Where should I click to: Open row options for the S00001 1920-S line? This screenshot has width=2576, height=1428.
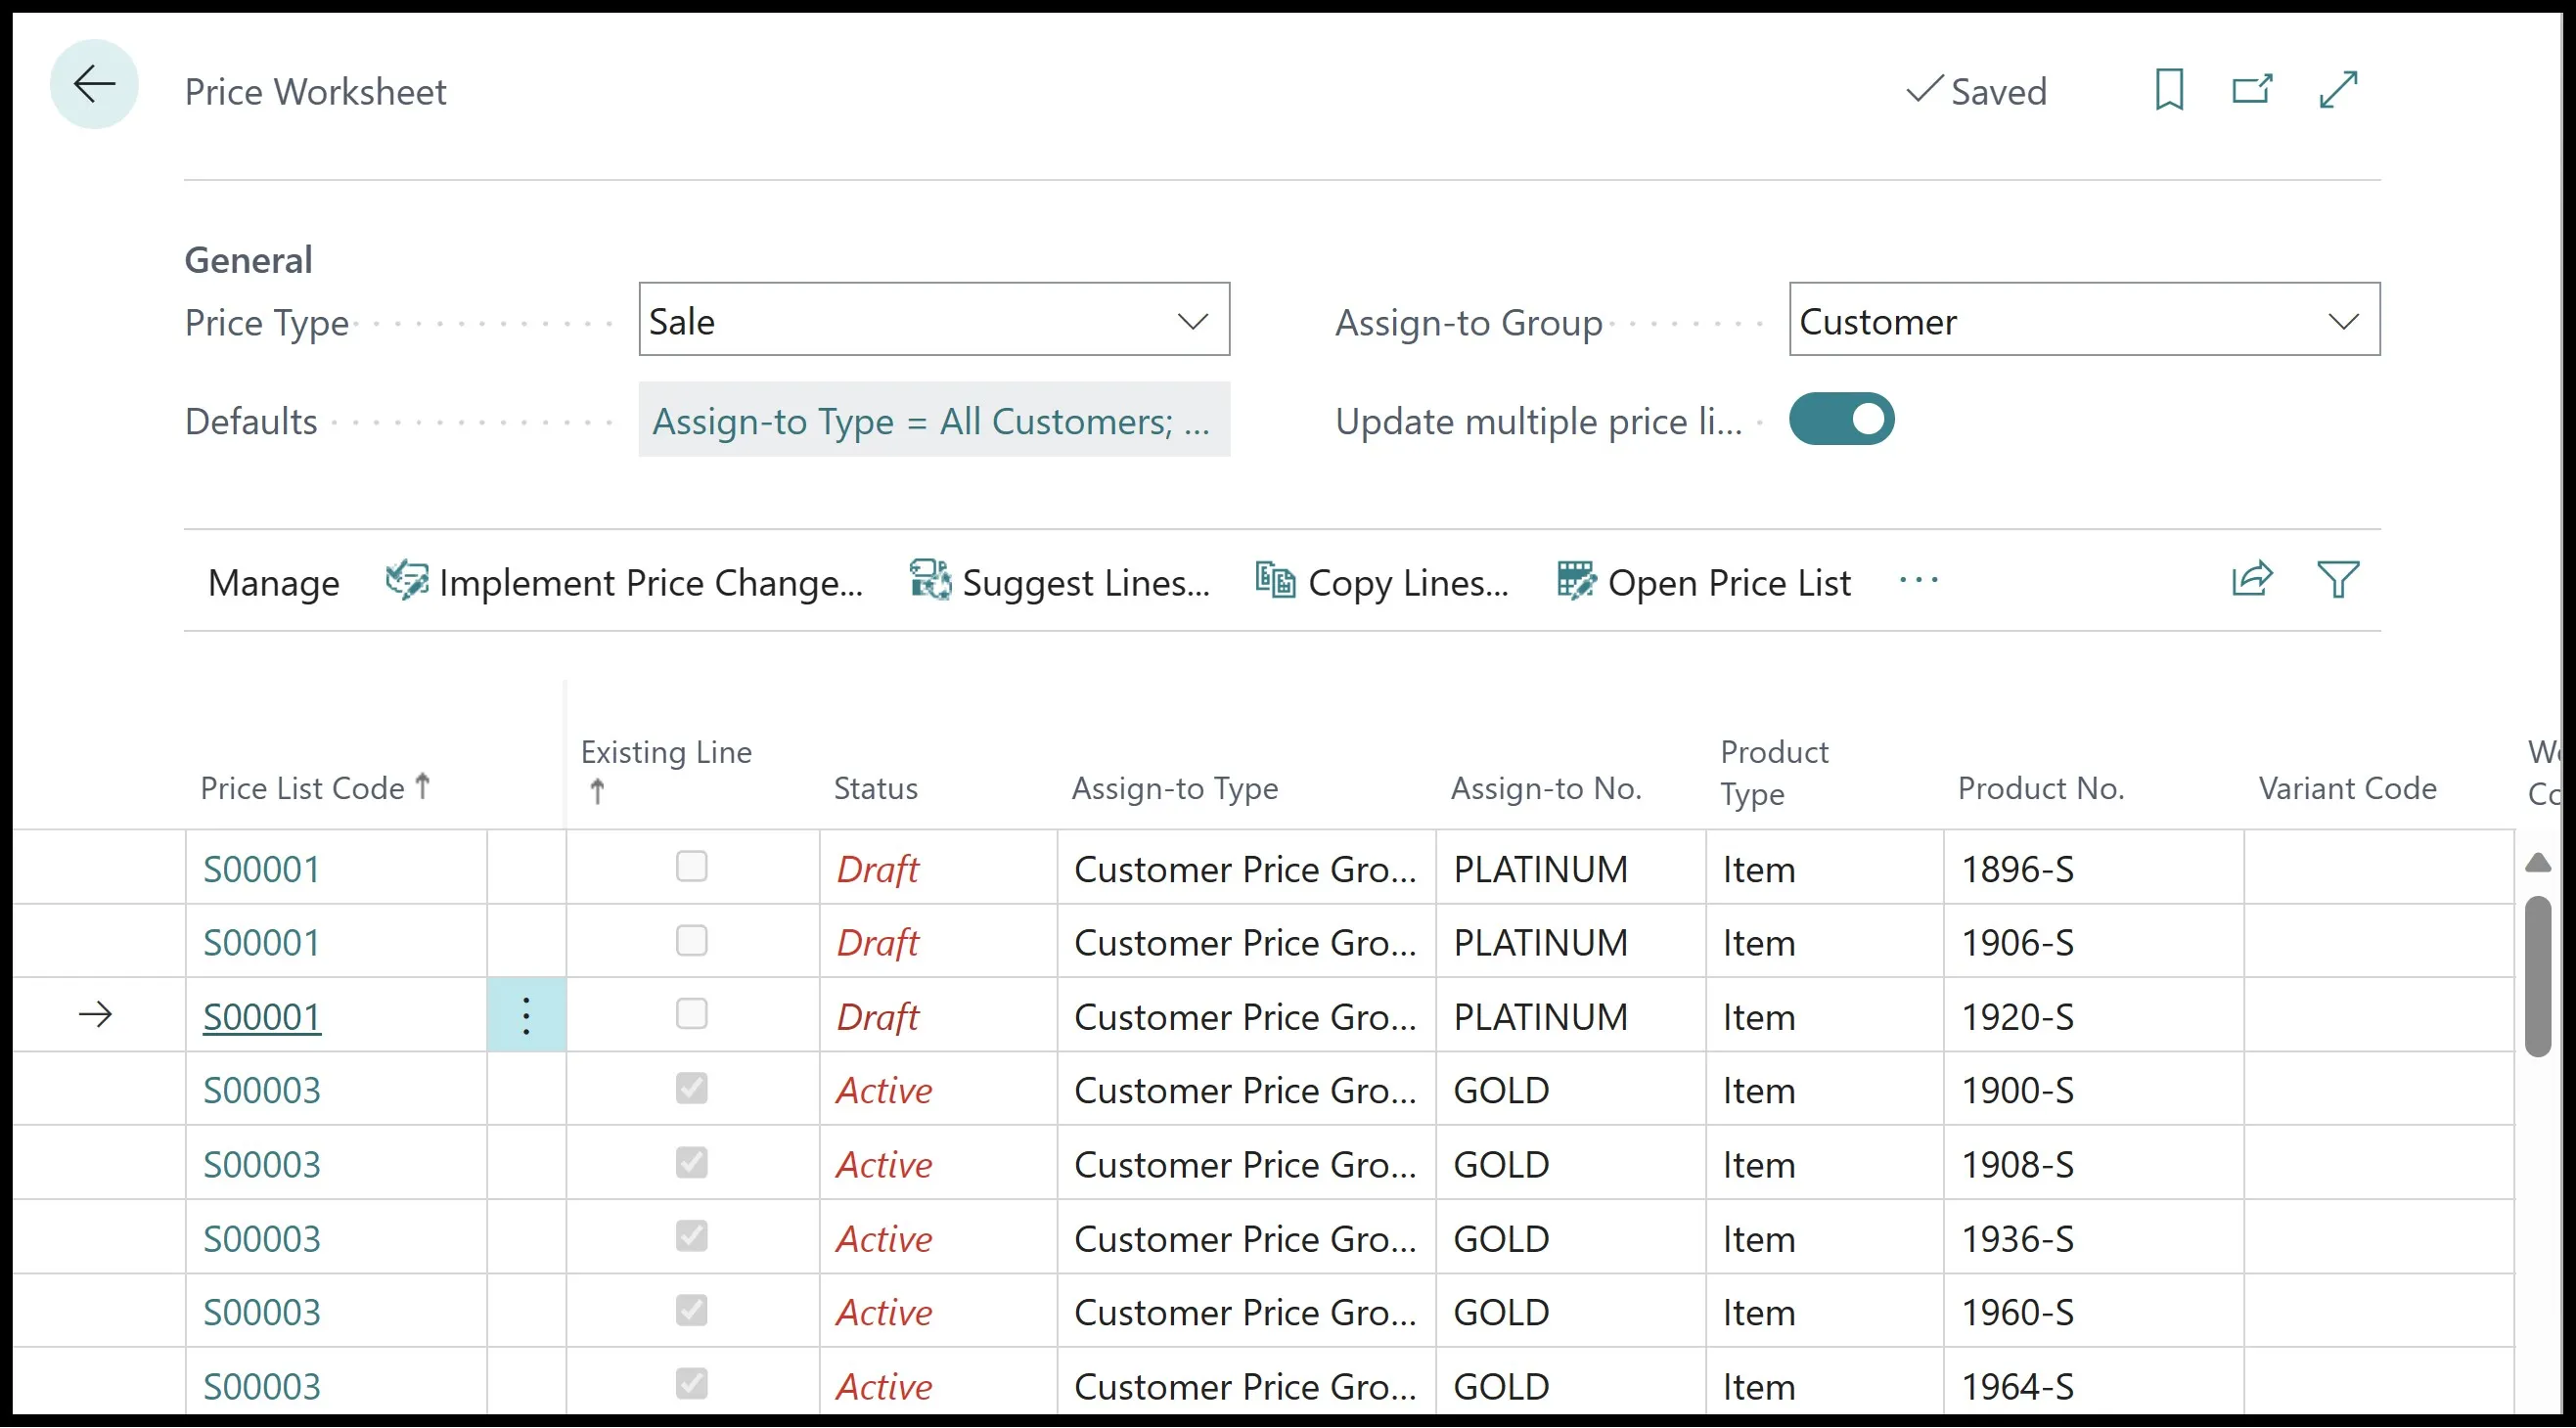[526, 1016]
